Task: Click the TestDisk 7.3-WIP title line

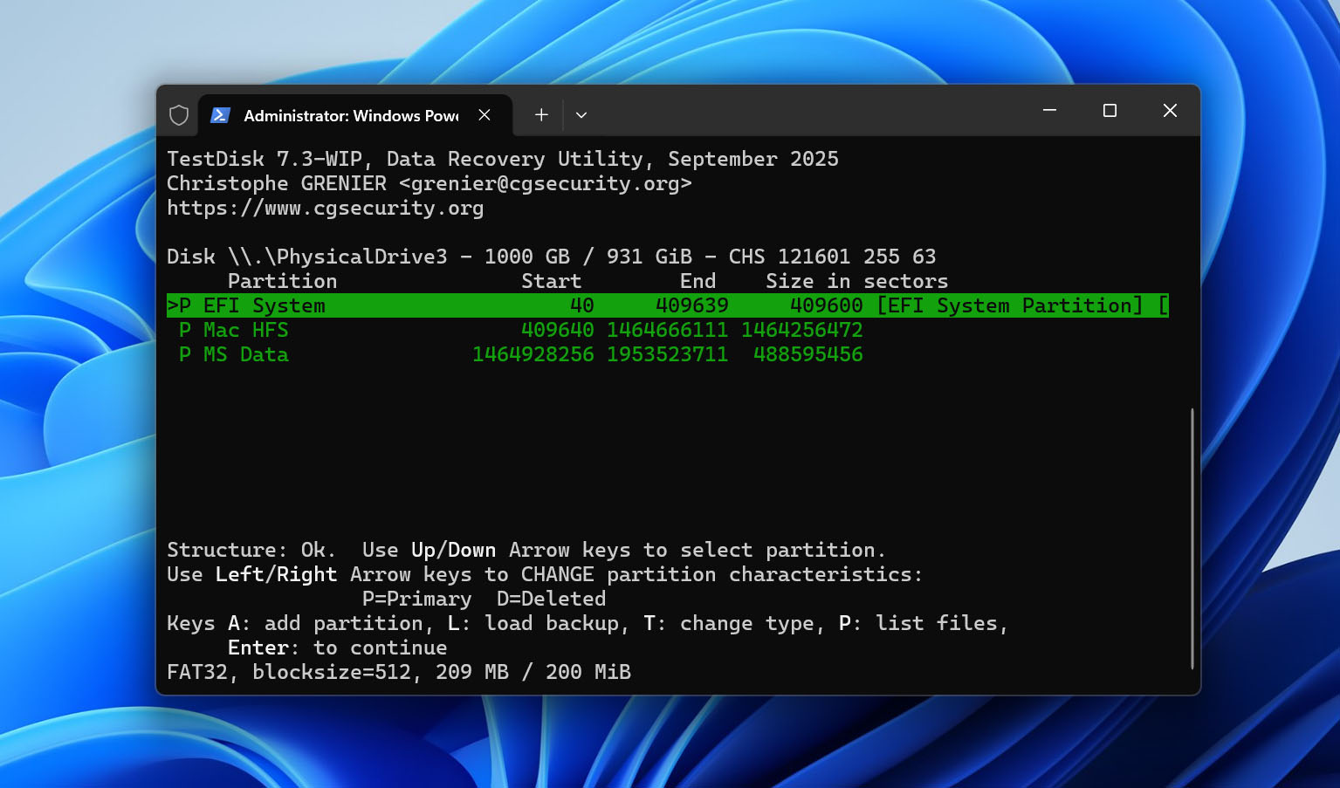Action: 503,159
